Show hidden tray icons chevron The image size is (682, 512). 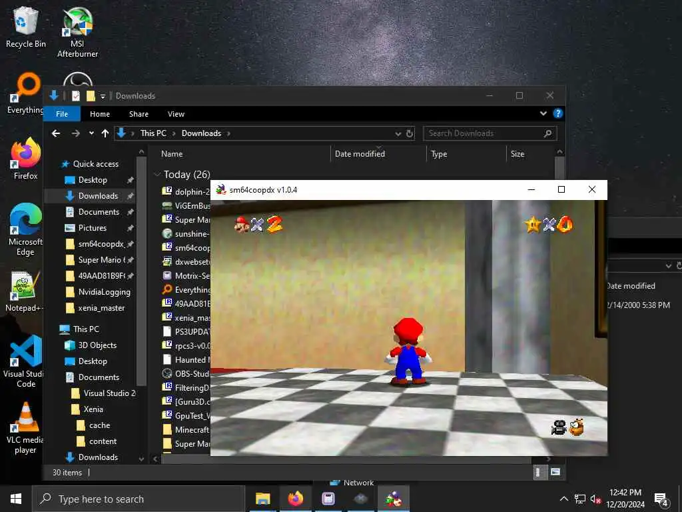(563, 499)
